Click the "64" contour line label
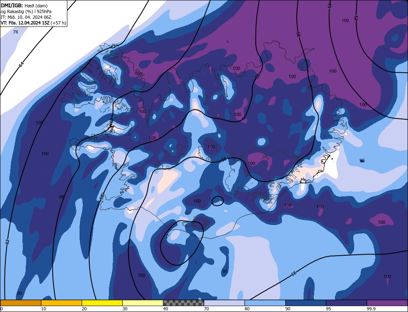The width and height of the screenshot is (408, 312). point(21,64)
